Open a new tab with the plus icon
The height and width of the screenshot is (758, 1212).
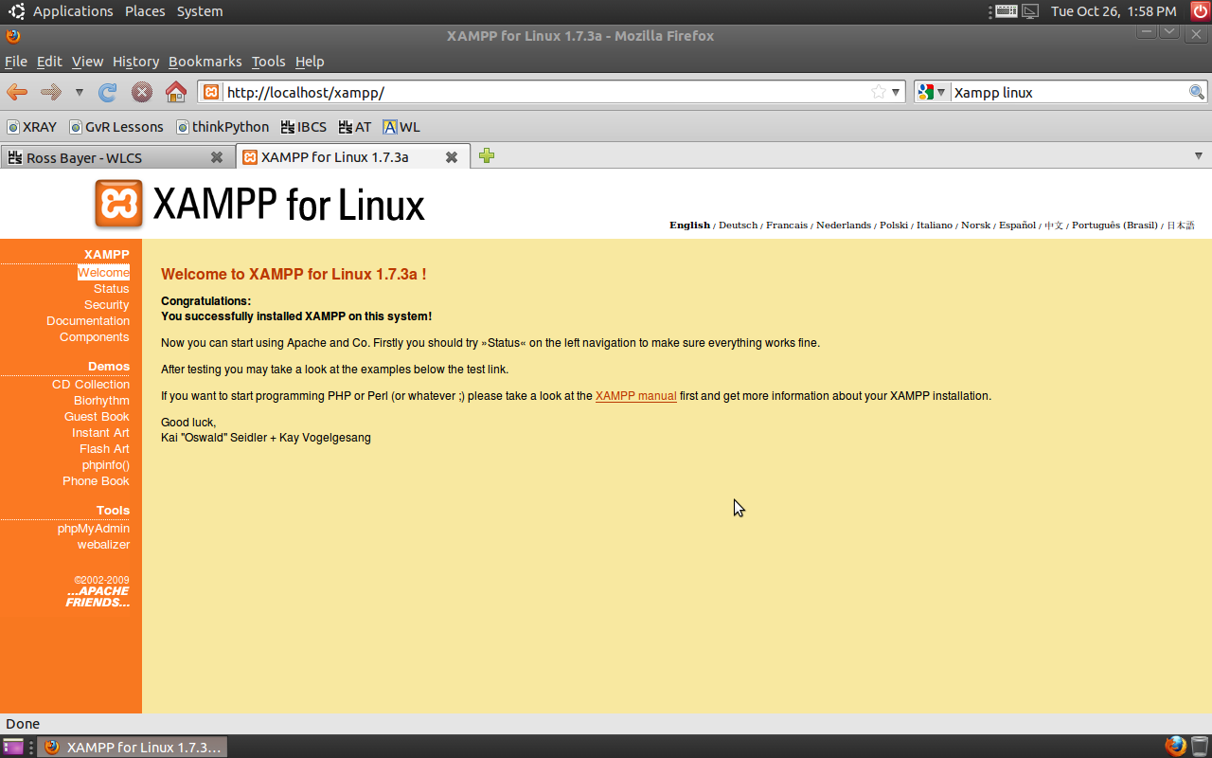click(x=487, y=156)
